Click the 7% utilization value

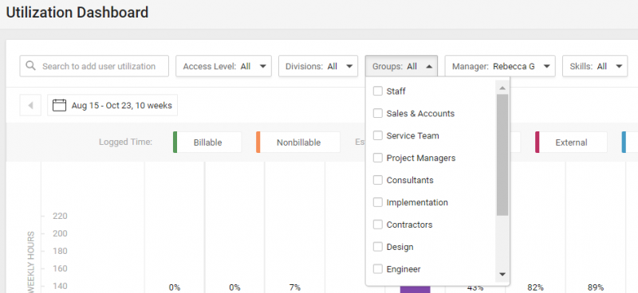coord(294,287)
